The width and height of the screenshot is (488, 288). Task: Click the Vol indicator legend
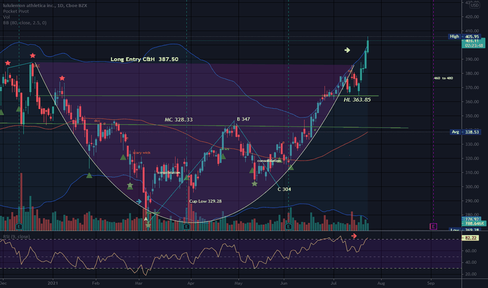(x=6, y=17)
